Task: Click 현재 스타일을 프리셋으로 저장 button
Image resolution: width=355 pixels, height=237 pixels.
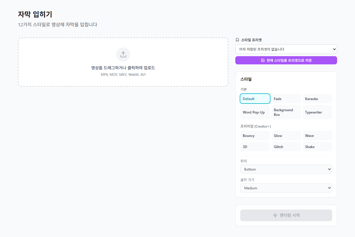Action: [286, 60]
